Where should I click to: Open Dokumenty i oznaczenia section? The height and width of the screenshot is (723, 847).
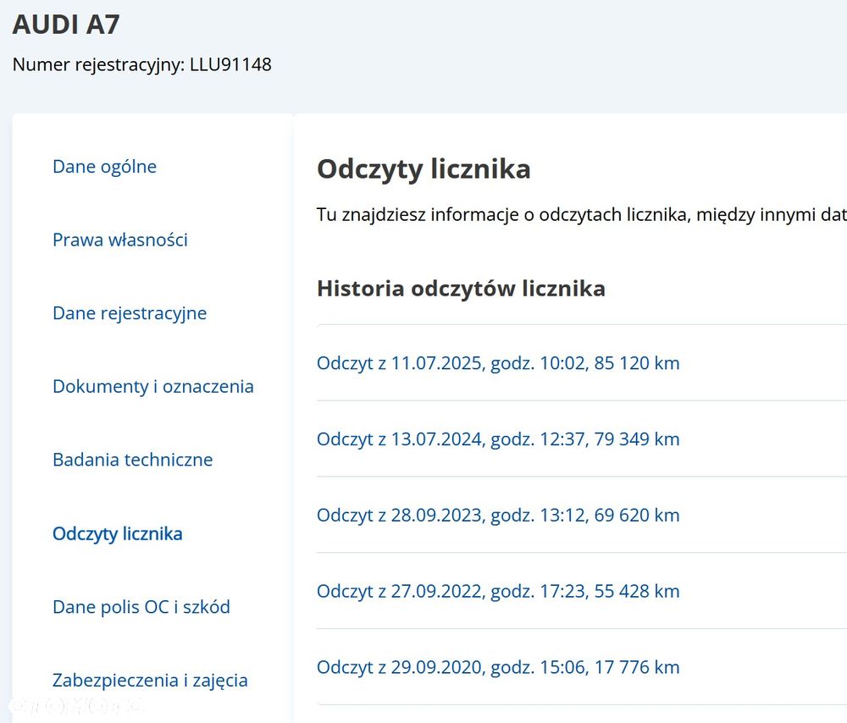point(153,387)
